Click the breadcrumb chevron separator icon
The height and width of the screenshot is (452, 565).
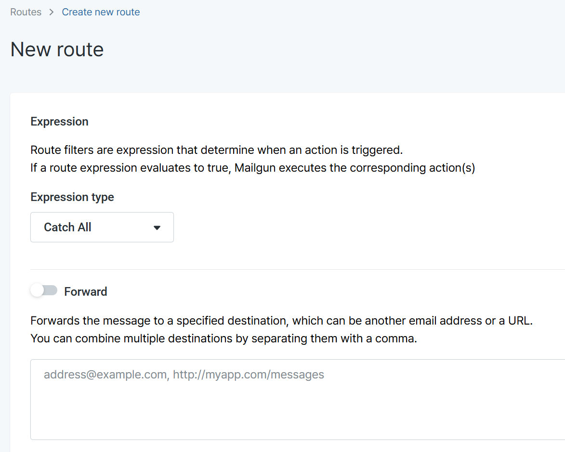(x=52, y=12)
